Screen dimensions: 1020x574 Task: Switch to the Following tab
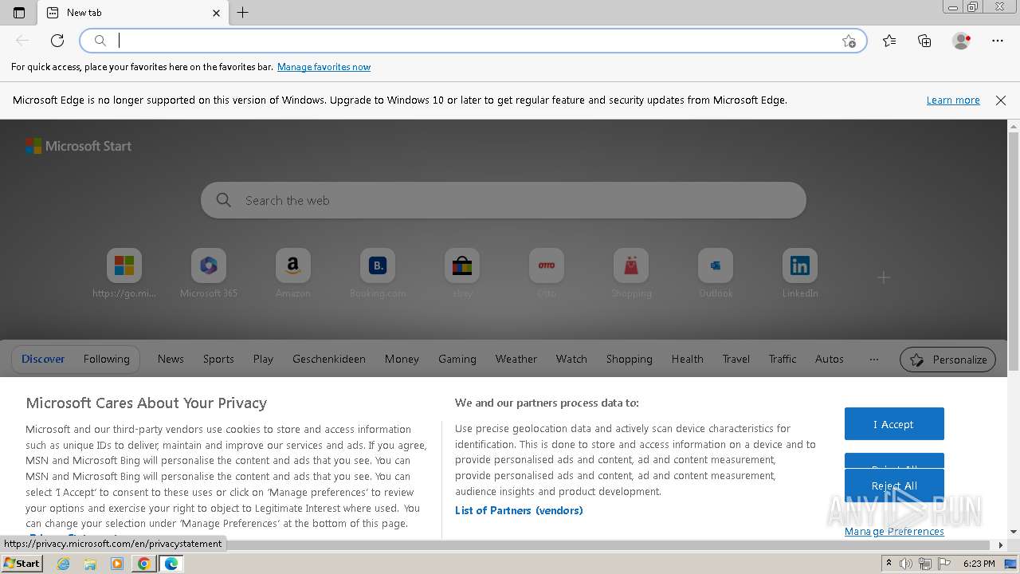(x=107, y=359)
